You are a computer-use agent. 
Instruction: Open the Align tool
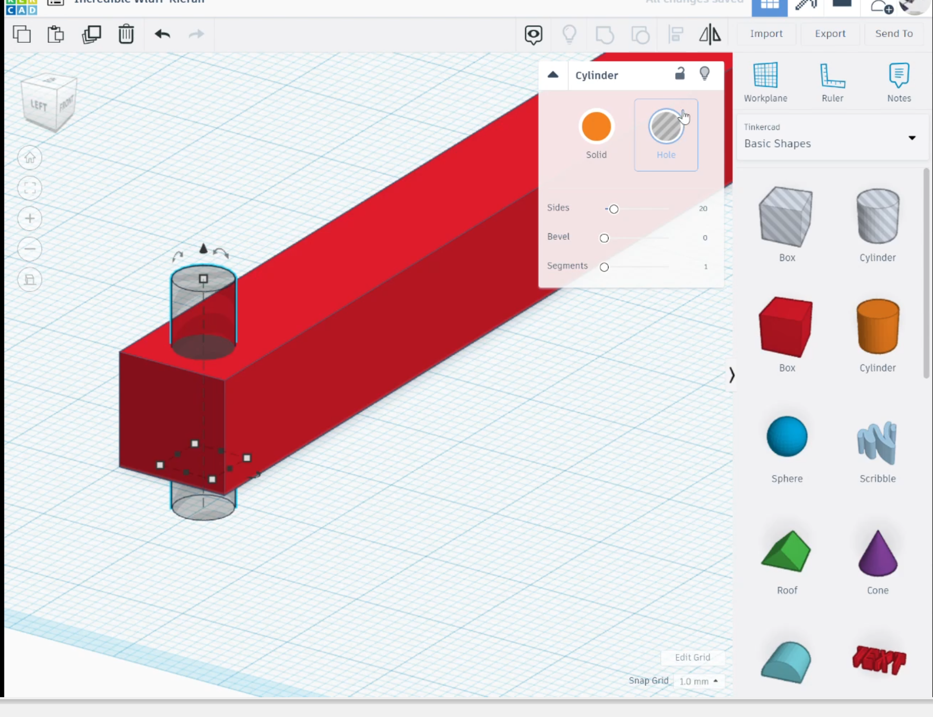click(x=676, y=35)
